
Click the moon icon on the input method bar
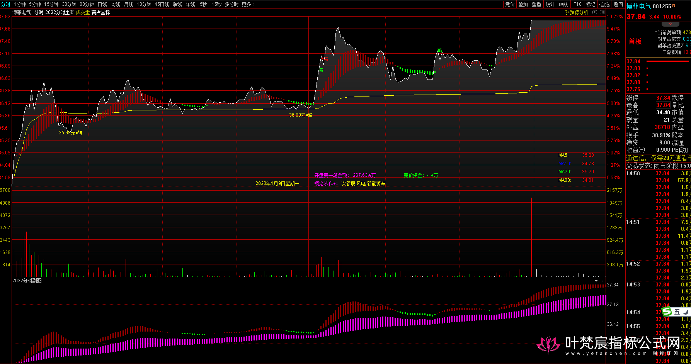tap(685, 312)
